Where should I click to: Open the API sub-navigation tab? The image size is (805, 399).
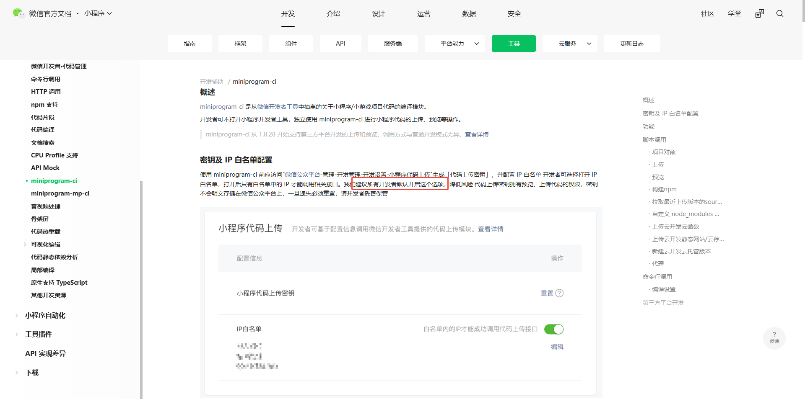pyautogui.click(x=340, y=44)
